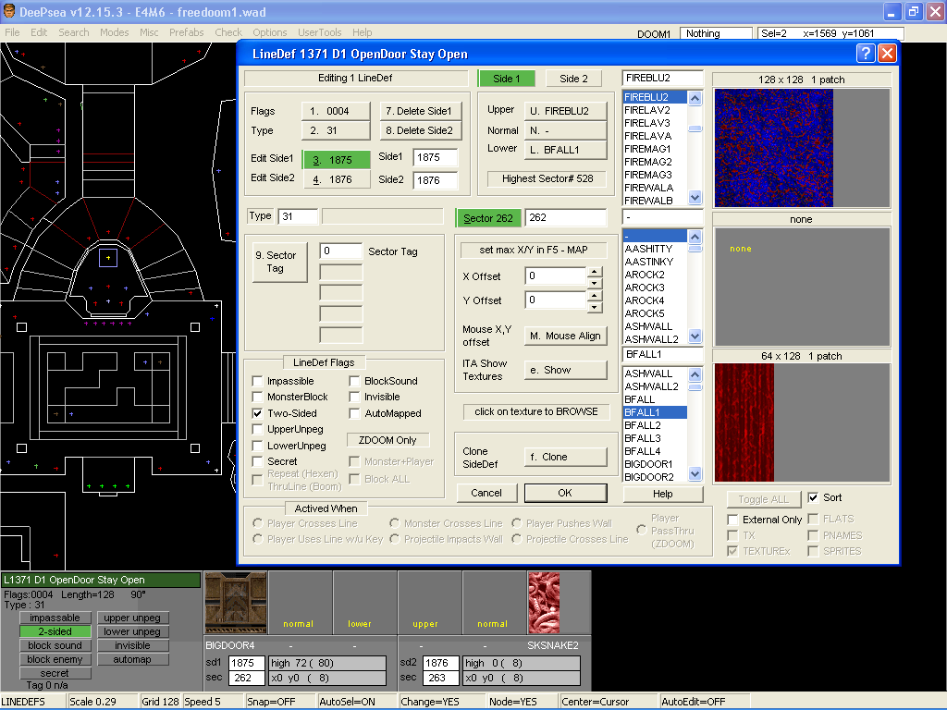Close the LineDef 1371 dialog
This screenshot has height=710, width=947.
(887, 54)
